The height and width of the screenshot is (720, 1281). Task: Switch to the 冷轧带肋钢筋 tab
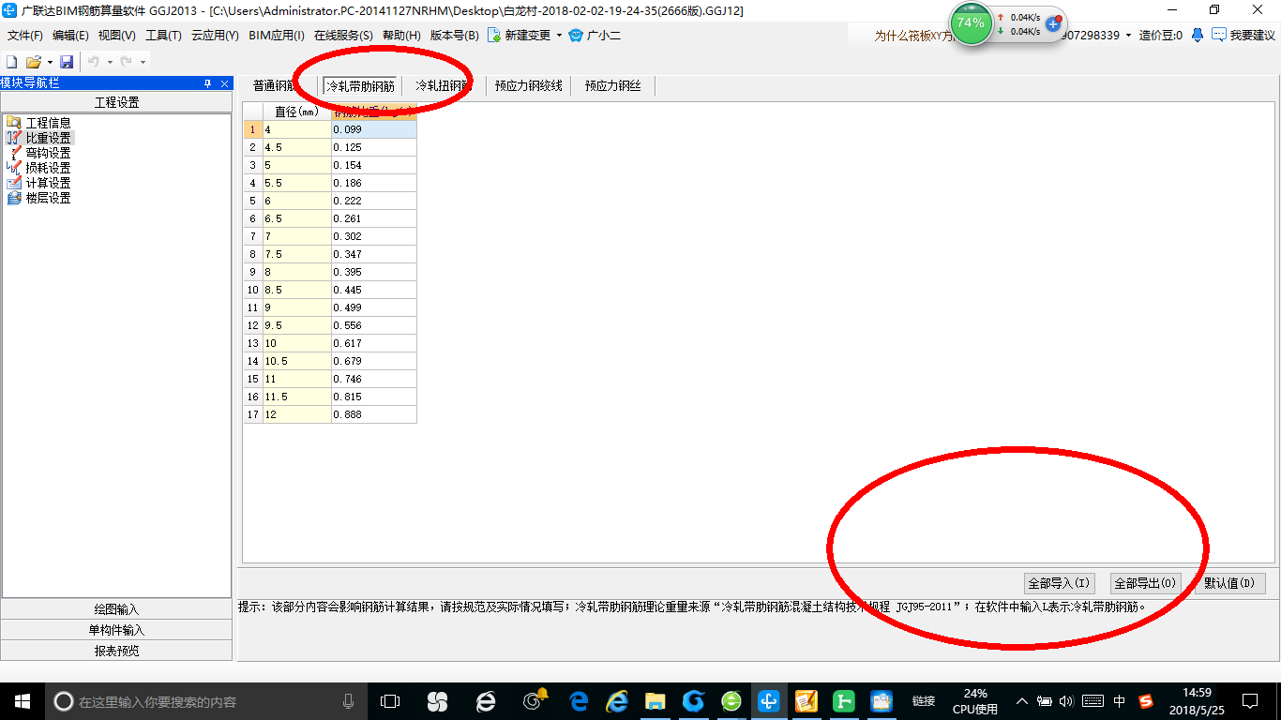click(x=360, y=85)
